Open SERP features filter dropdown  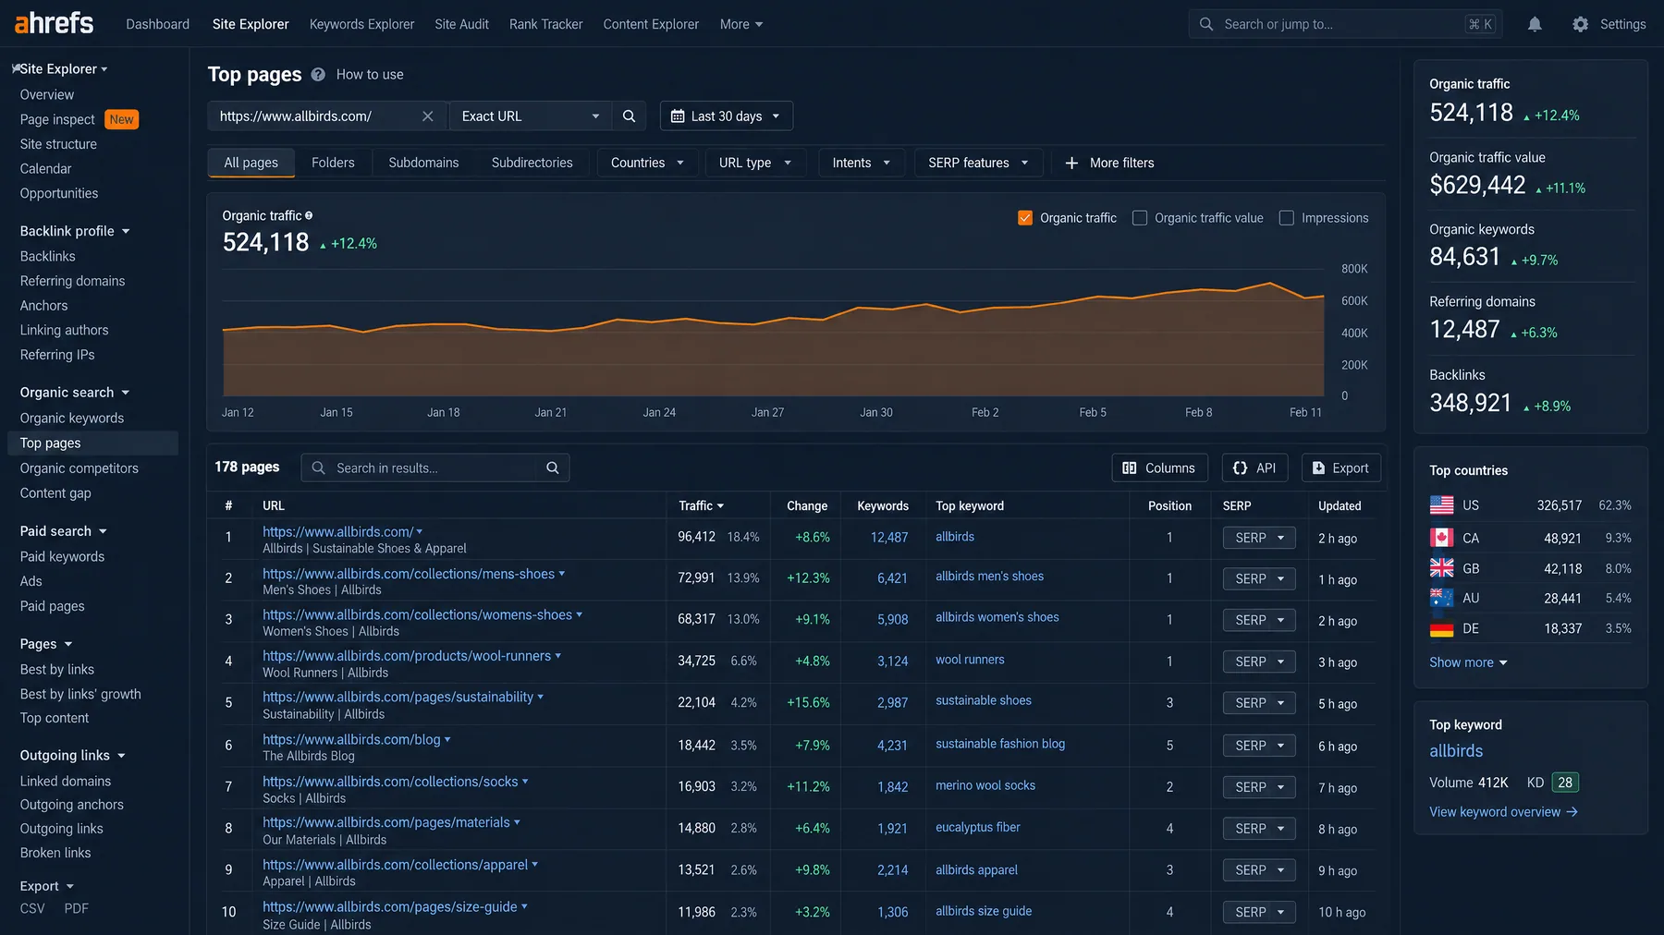978,163
